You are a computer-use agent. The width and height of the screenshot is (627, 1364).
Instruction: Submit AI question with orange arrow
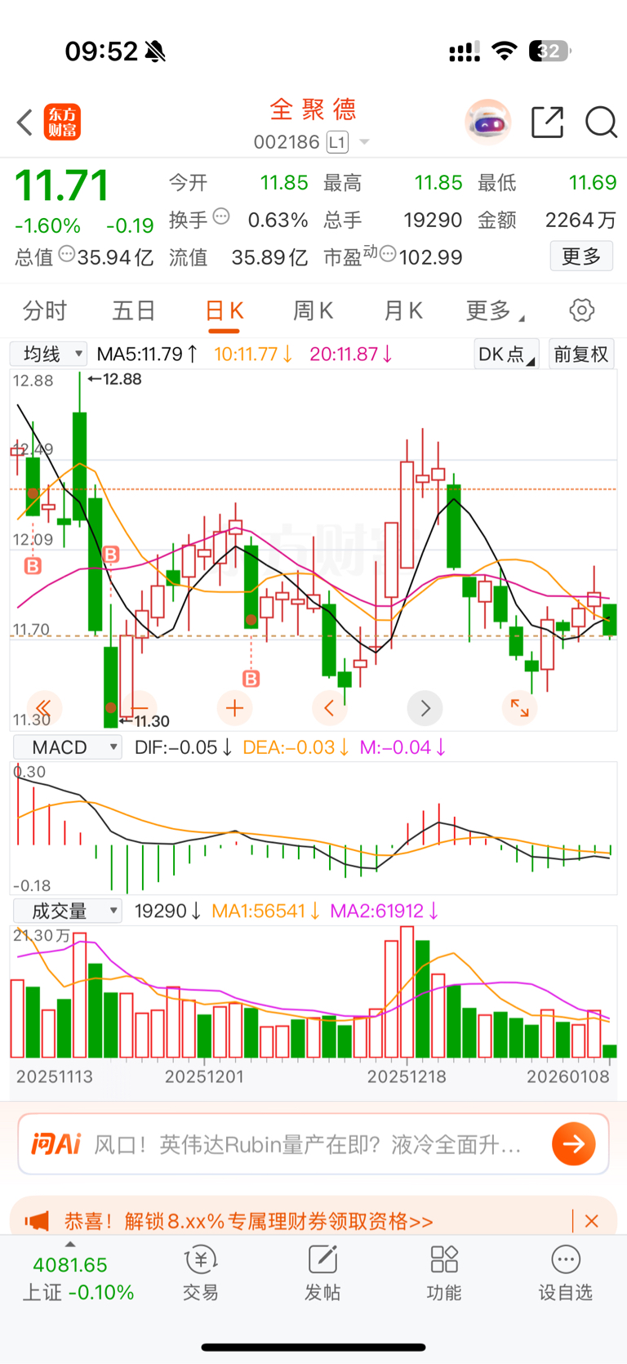coord(574,1143)
